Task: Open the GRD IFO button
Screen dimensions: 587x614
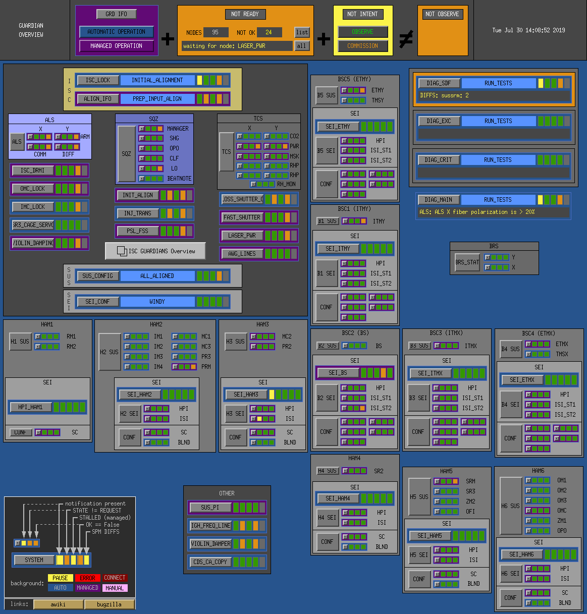Action: 116,14
